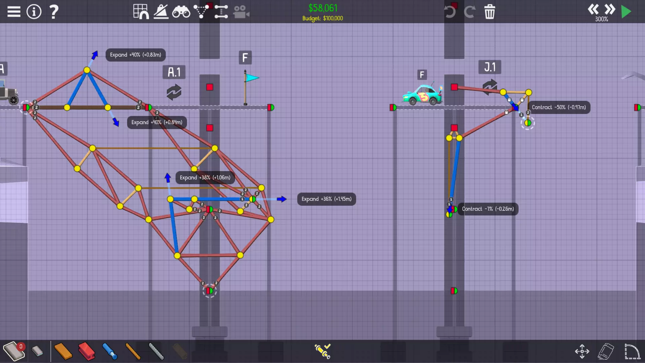The image size is (645, 363).
Task: Decrease simulation speed with the left chevrons
Action: (593, 9)
